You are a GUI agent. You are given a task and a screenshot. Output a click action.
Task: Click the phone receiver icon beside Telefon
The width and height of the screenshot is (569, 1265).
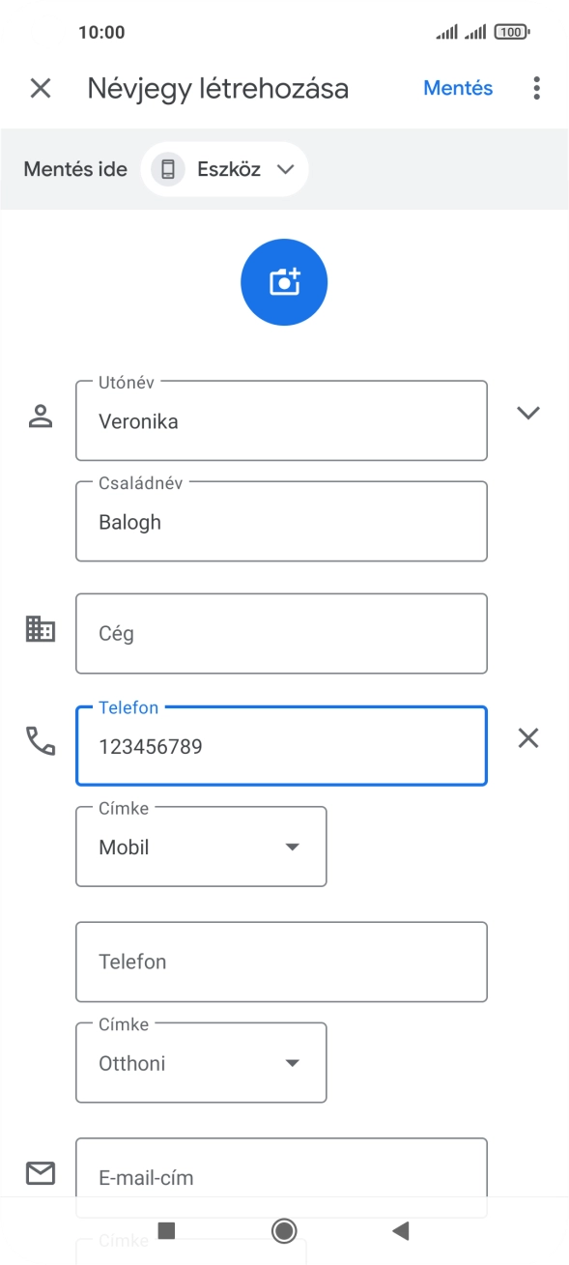40,739
